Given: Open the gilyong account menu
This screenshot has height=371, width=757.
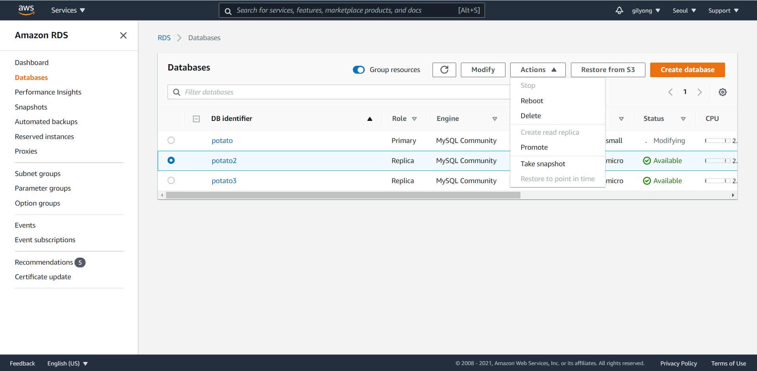Looking at the screenshot, I should click(x=646, y=11).
